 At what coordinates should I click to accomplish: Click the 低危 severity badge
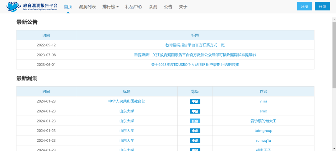point(195,121)
